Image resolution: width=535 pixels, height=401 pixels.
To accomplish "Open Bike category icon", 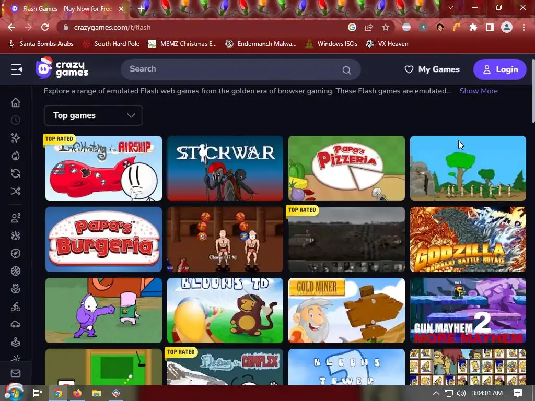I will tap(16, 307).
